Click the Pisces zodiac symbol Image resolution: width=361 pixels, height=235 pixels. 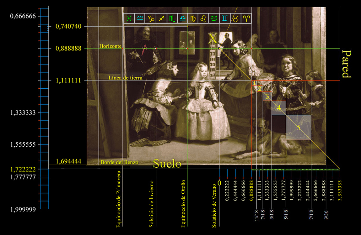pos(129,18)
